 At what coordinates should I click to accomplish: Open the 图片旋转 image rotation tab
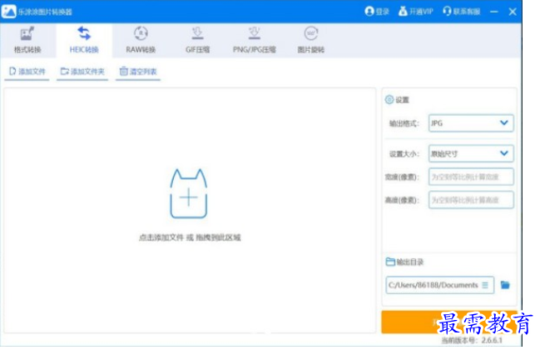point(310,40)
